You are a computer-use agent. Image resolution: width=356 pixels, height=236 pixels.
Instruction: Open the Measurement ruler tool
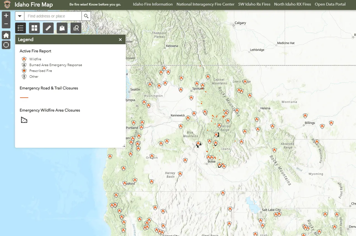point(48,28)
